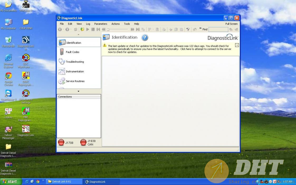
Task: Go to Service Routines
Action: pos(75,81)
